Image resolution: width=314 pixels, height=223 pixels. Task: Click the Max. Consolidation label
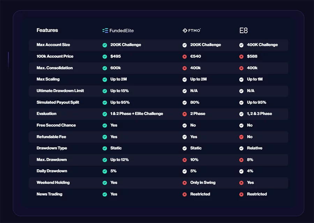pos(55,68)
